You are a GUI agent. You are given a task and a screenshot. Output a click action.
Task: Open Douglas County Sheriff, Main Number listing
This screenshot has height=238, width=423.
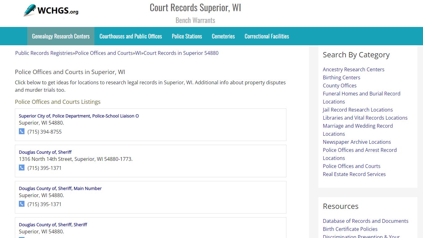(60, 188)
